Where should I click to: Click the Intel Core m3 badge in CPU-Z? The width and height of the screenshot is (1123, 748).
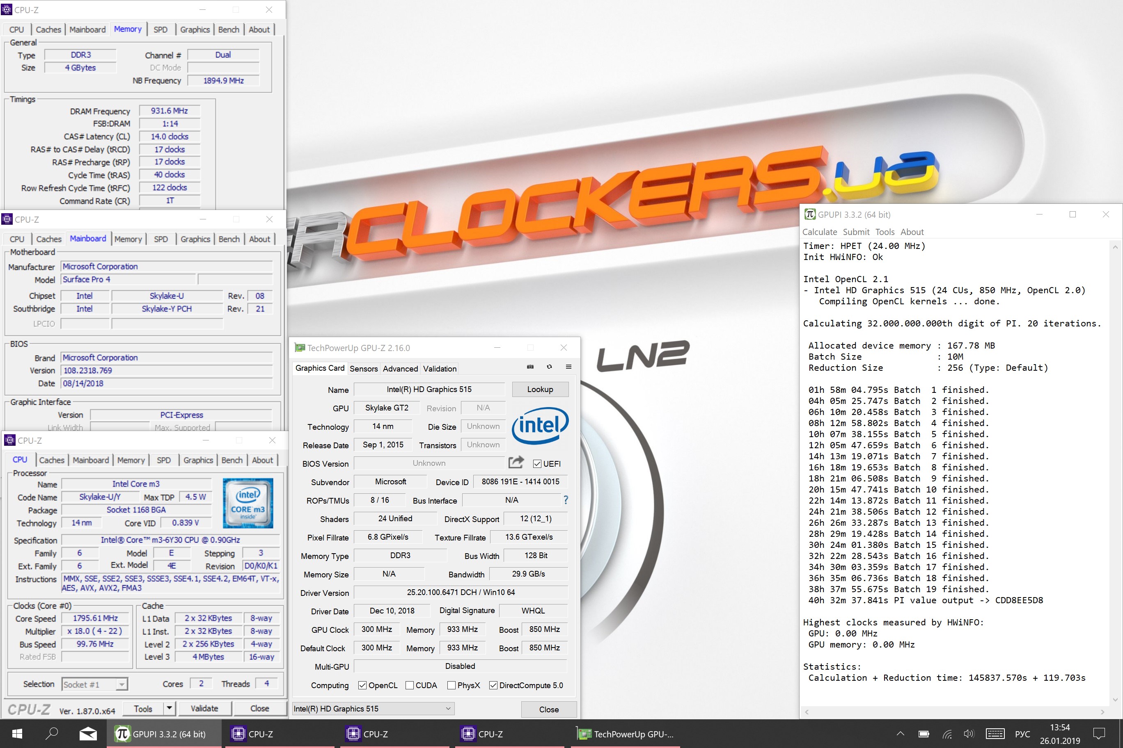[x=248, y=503]
